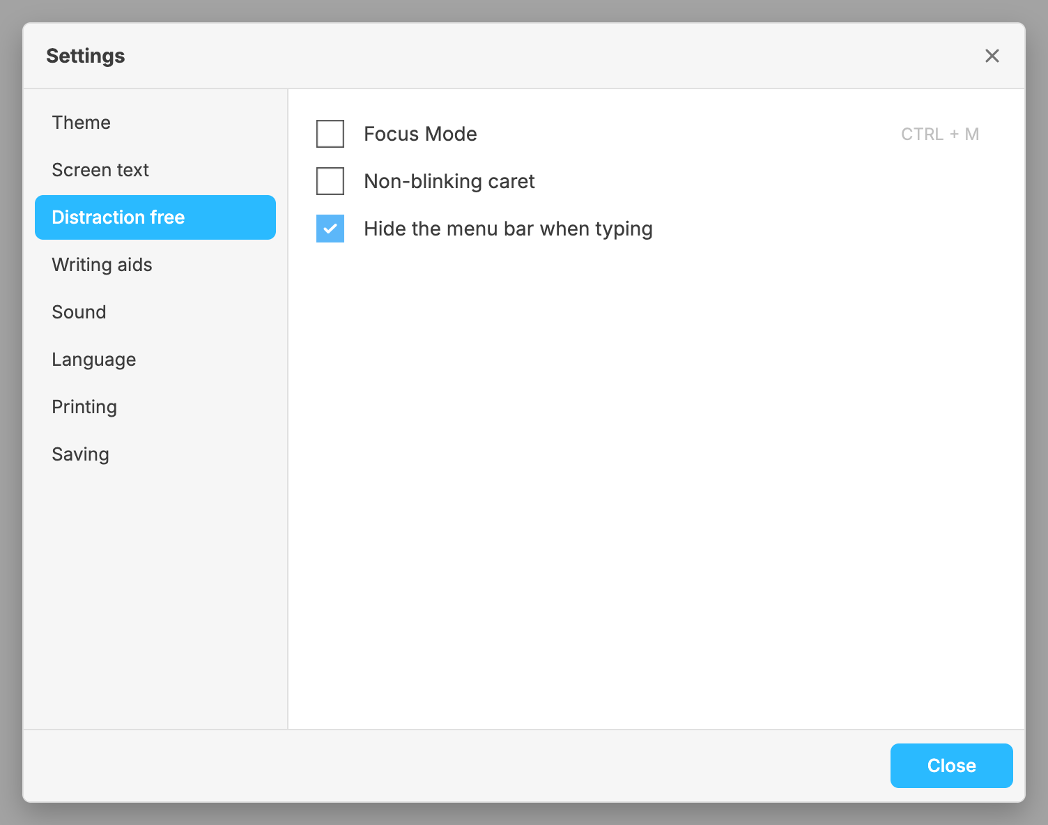Click the CTRL + M shortcut hint

(x=940, y=134)
